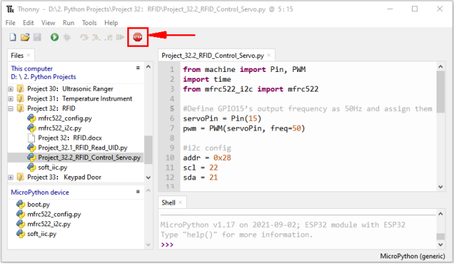Image resolution: width=454 pixels, height=264 pixels.
Task: Open the View menu
Action: click(x=48, y=23)
